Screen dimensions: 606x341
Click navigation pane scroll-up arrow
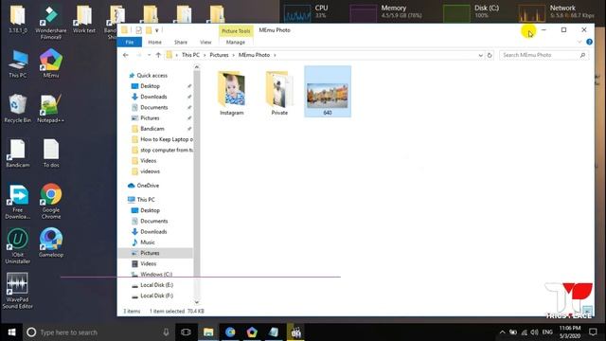(197, 67)
